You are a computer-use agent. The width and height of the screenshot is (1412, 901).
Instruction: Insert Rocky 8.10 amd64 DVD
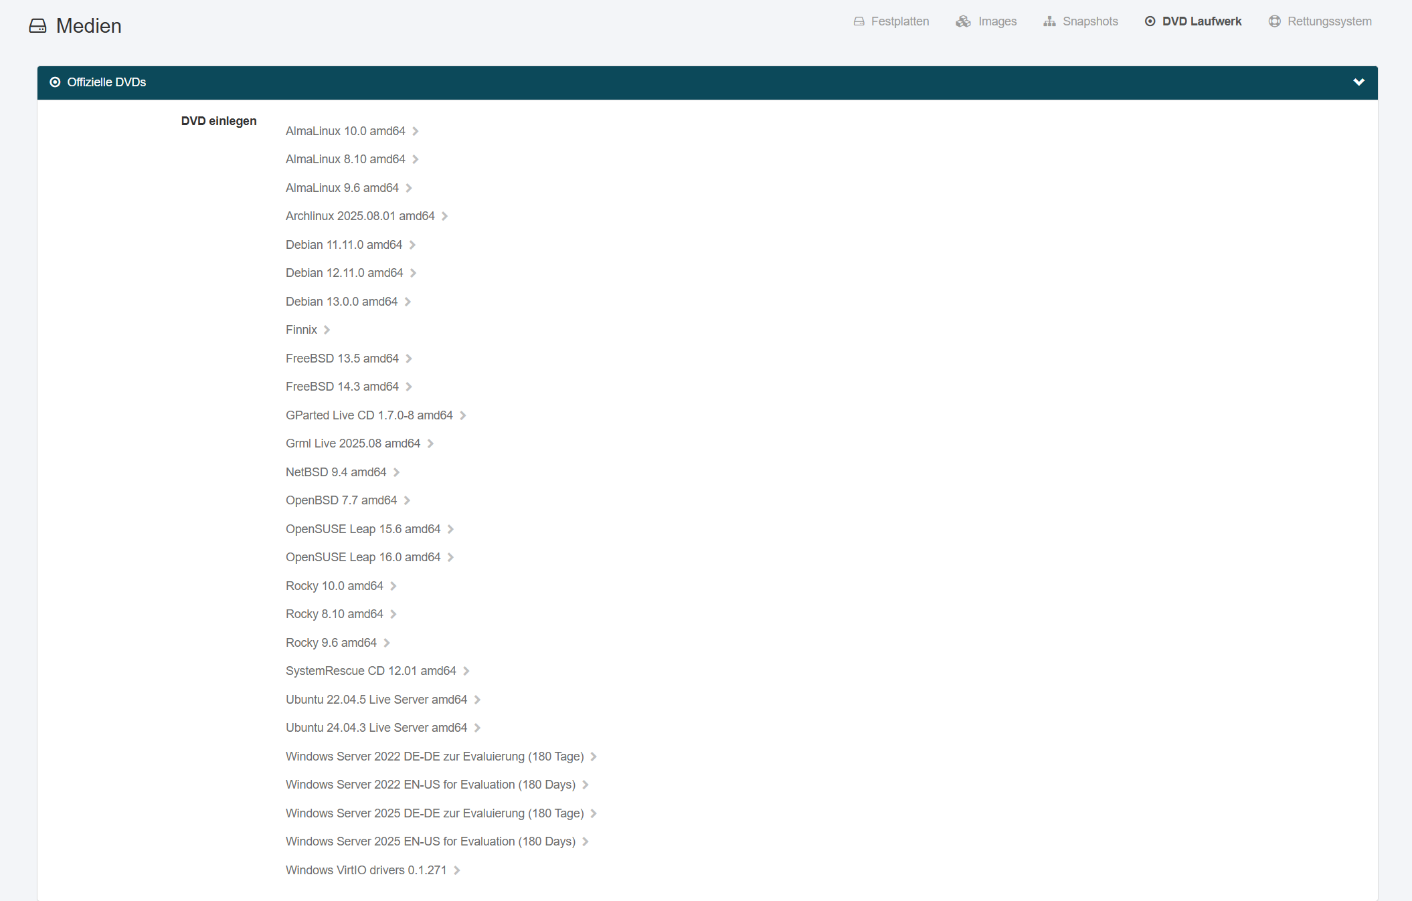[341, 614]
